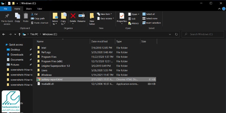Expand the address bar history dropdown
226x113 pixels.
pyautogui.click(x=170, y=34)
